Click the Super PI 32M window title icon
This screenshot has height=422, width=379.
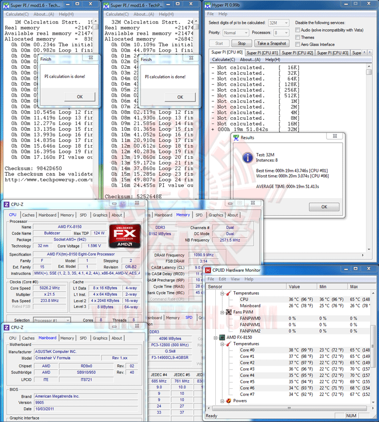pyautogui.click(x=106, y=5)
